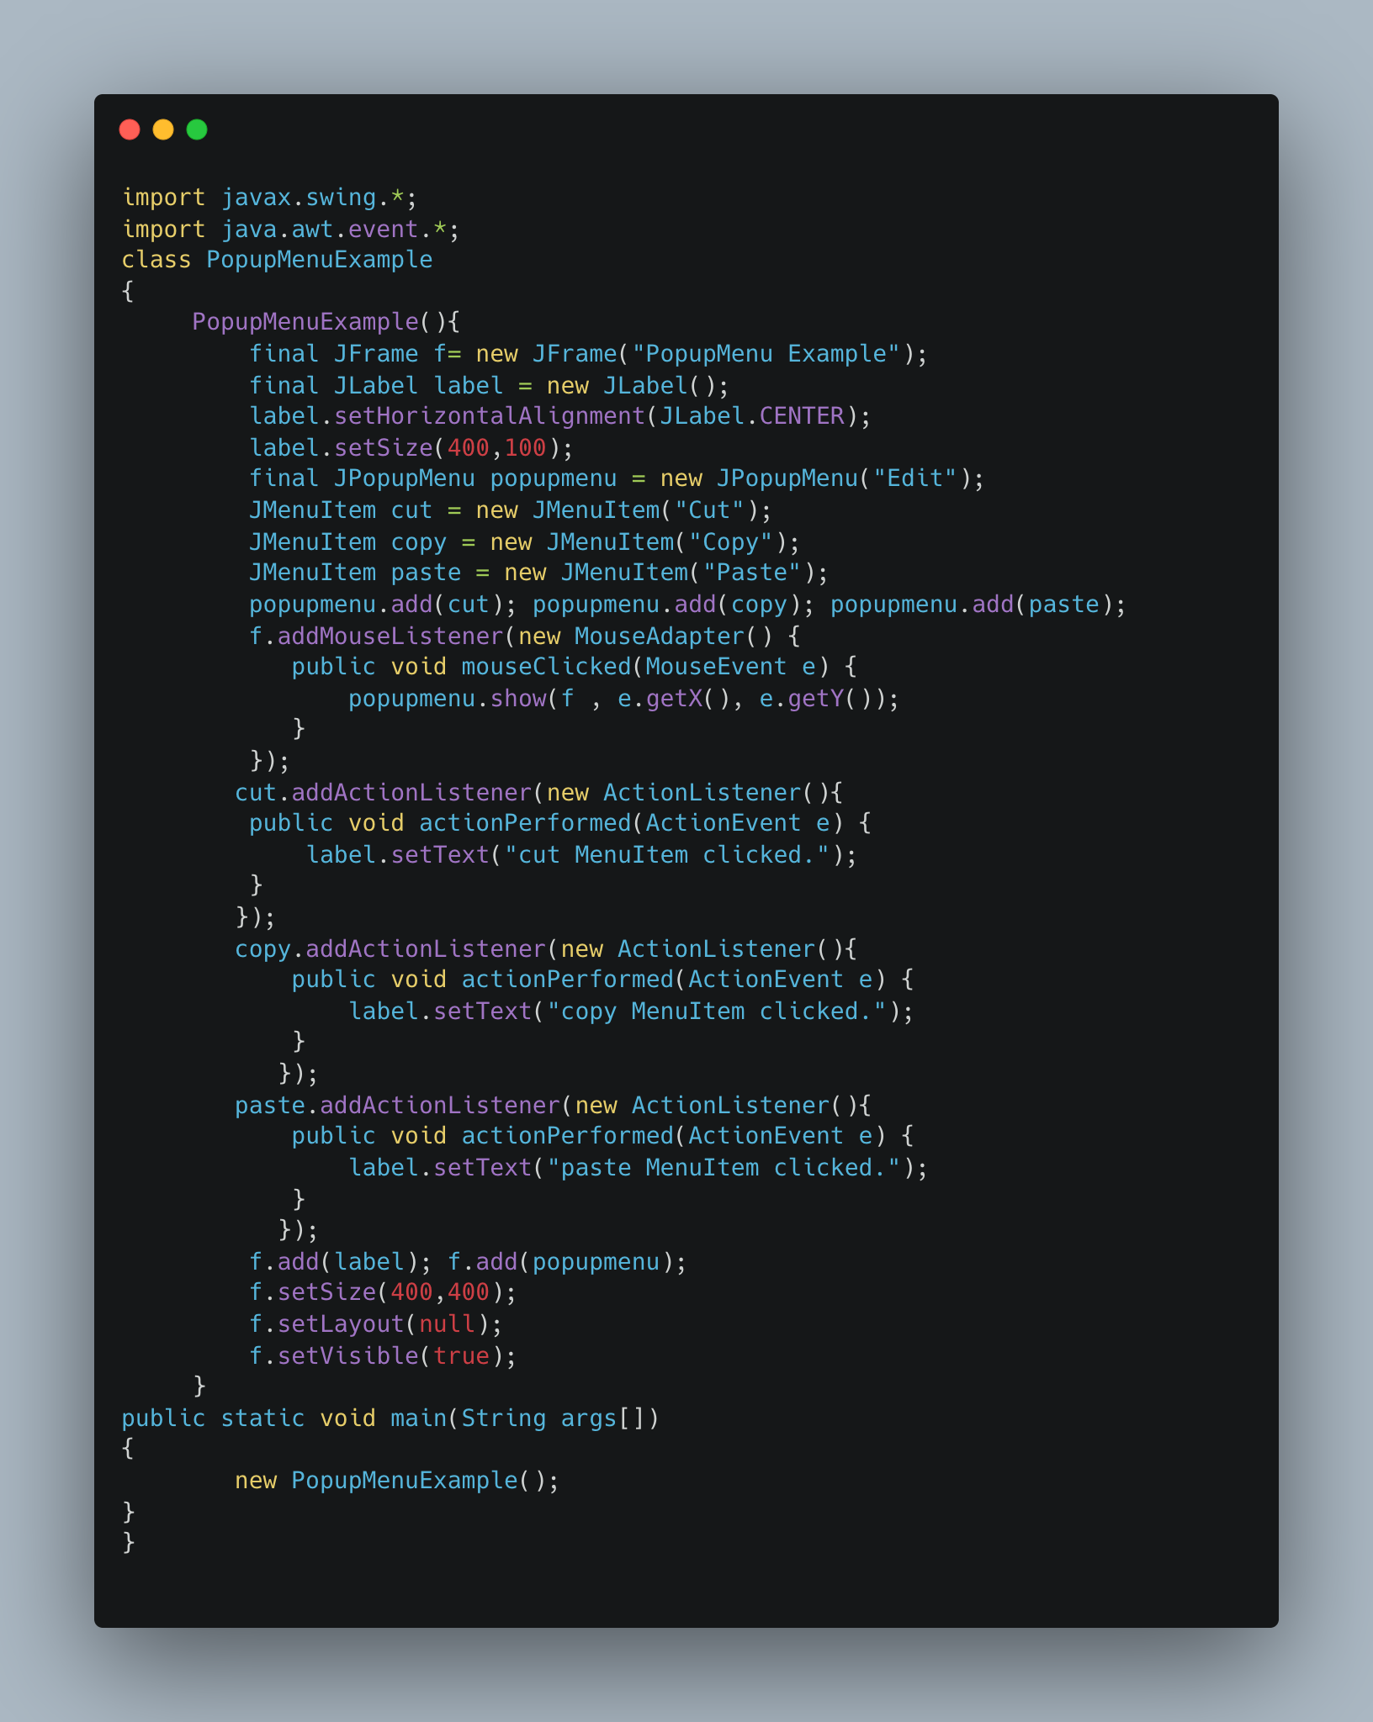
Task: Click the null keyword in setLayout
Action: coord(447,1324)
